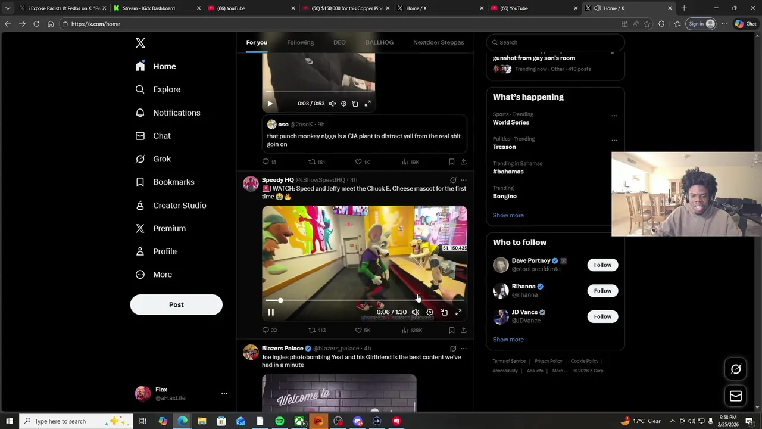Viewport: 762px width, 429px height.
Task: Pause the Chuck E. Cheese video
Action: pos(271,312)
